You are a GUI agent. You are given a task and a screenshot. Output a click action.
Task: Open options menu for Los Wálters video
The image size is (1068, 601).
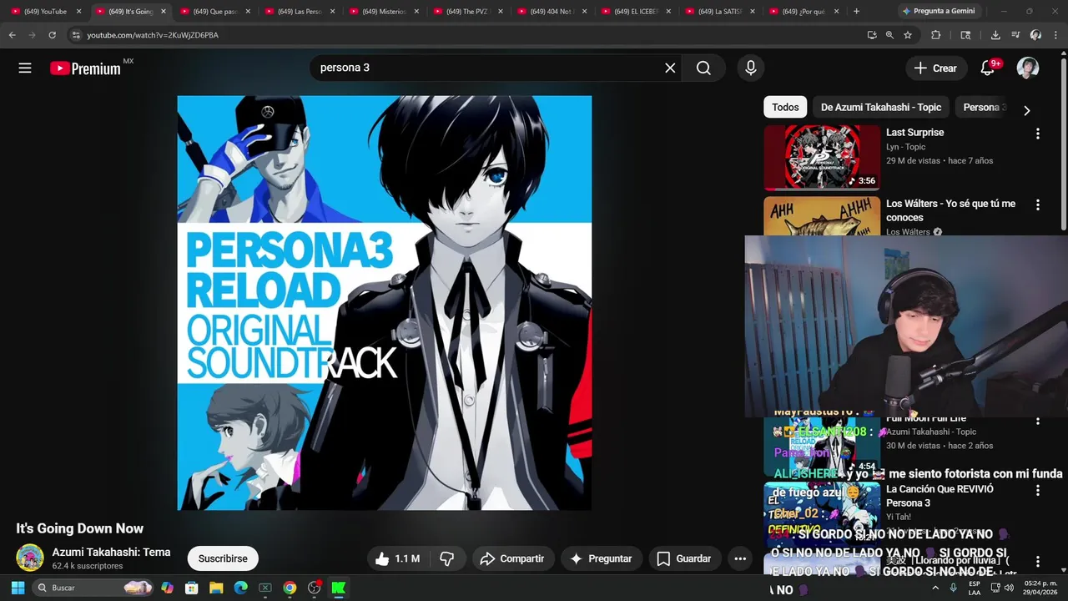1038,205
